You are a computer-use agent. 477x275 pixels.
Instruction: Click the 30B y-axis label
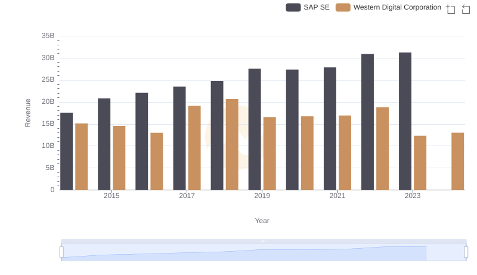(48, 58)
